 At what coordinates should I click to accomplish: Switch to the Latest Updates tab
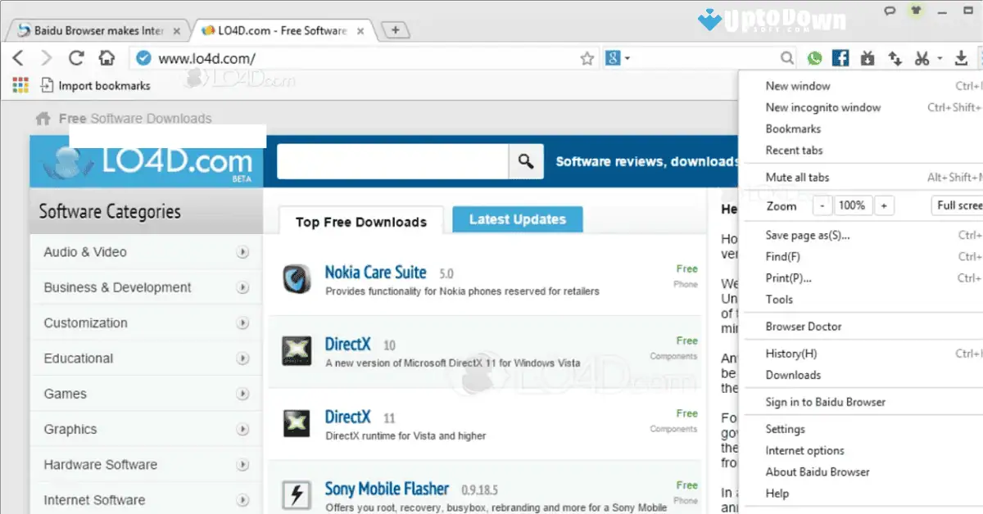click(x=517, y=219)
